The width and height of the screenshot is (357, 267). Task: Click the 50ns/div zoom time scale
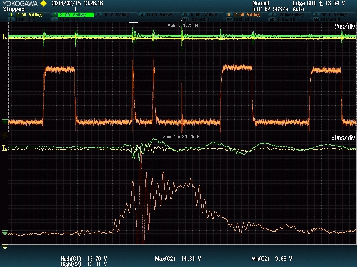tap(343, 138)
